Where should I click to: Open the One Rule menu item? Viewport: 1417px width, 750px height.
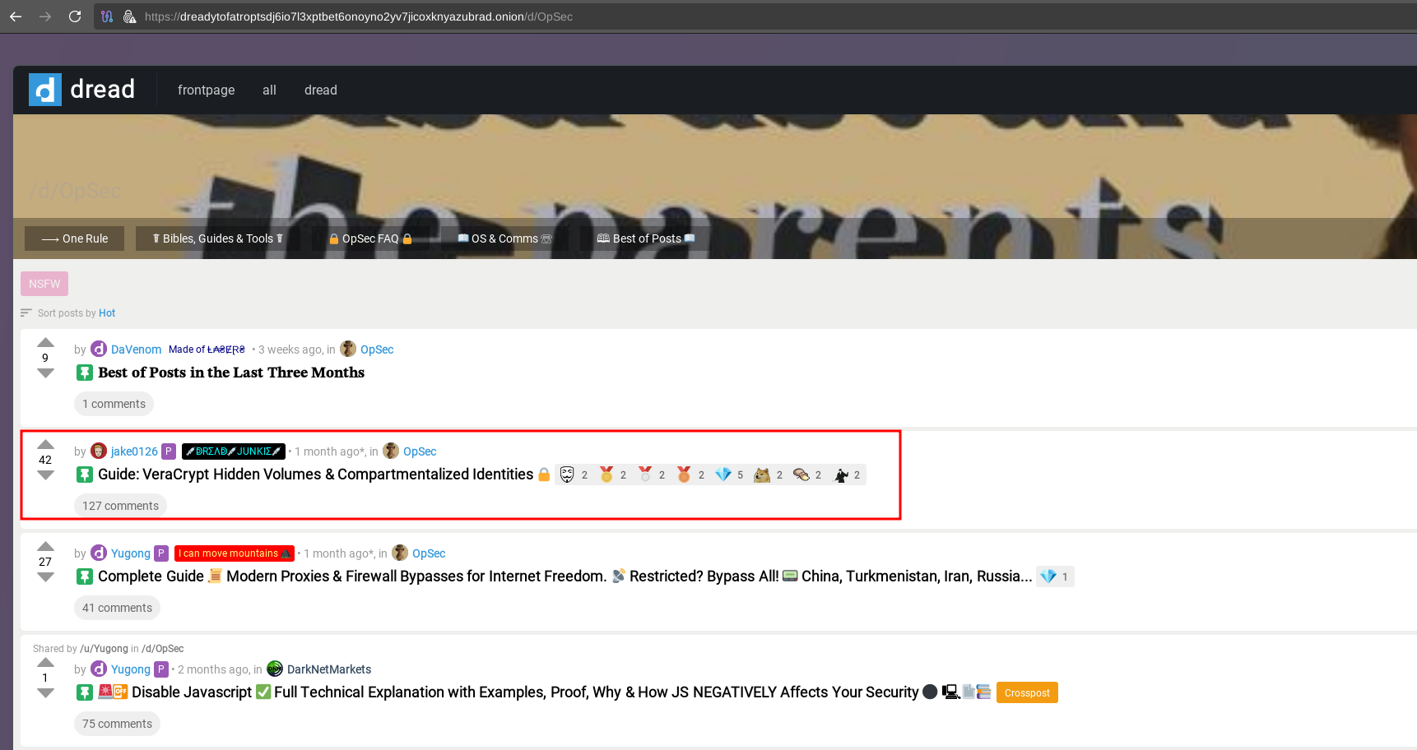tap(75, 238)
